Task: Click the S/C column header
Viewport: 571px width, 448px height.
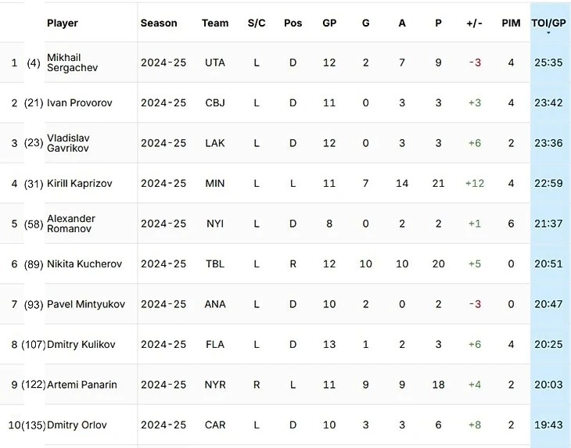Action: tap(257, 23)
